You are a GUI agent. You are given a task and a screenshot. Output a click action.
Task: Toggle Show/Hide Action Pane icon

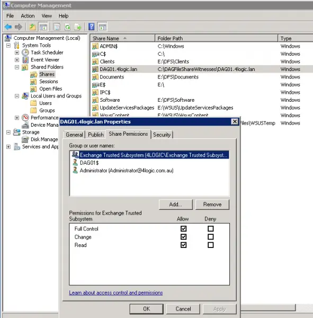point(102,27)
